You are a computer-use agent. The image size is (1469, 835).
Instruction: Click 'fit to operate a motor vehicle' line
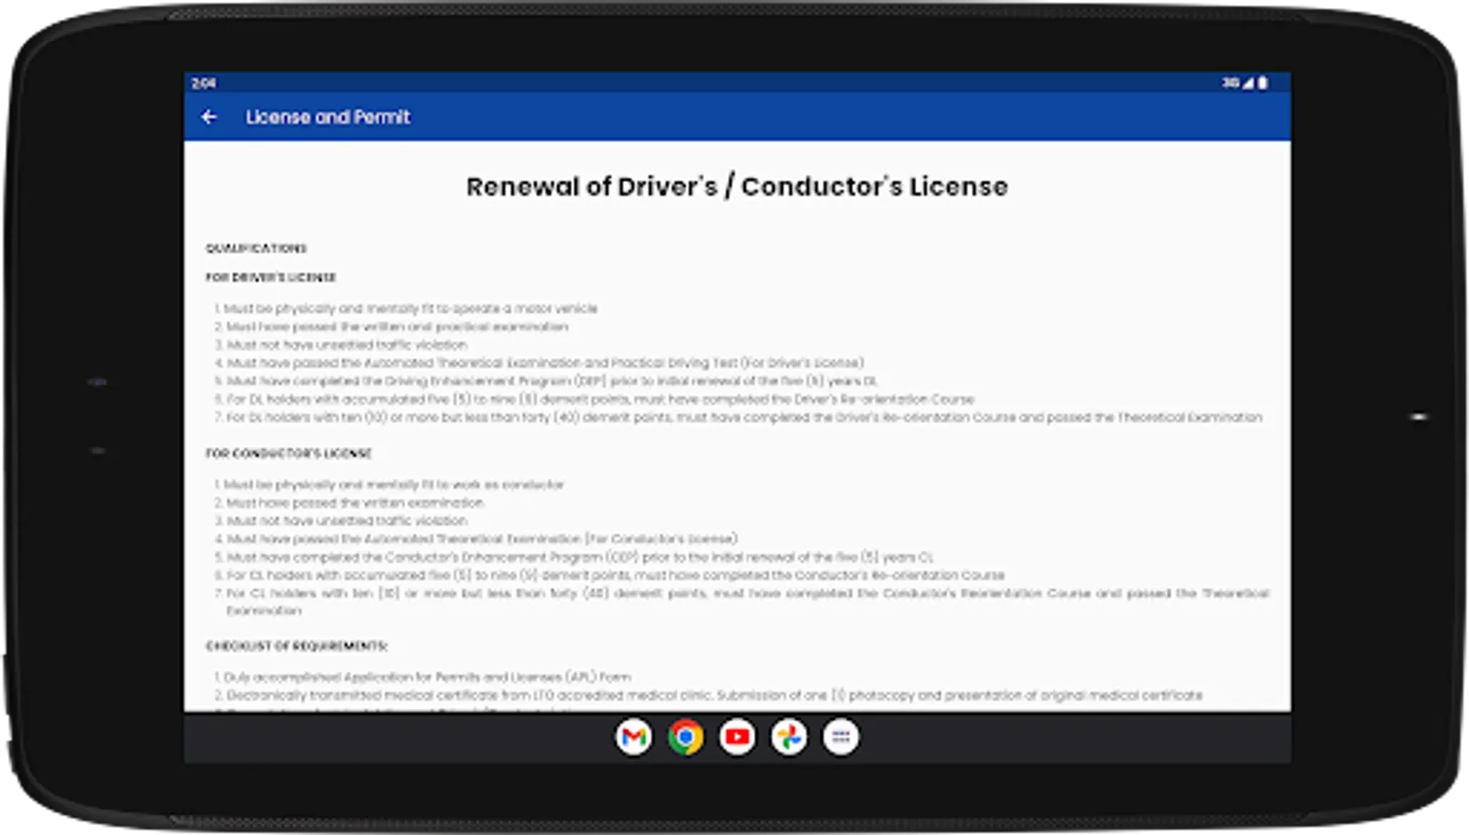[406, 308]
